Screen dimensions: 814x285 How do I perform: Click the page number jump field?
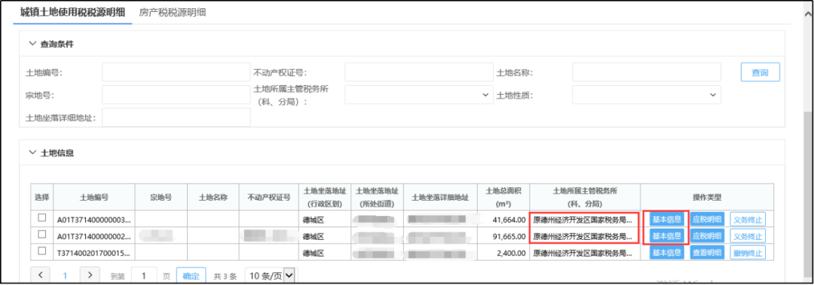pyautogui.click(x=145, y=276)
